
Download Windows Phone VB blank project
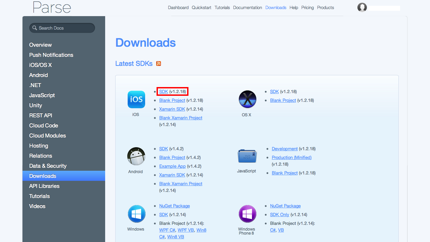tap(281, 230)
